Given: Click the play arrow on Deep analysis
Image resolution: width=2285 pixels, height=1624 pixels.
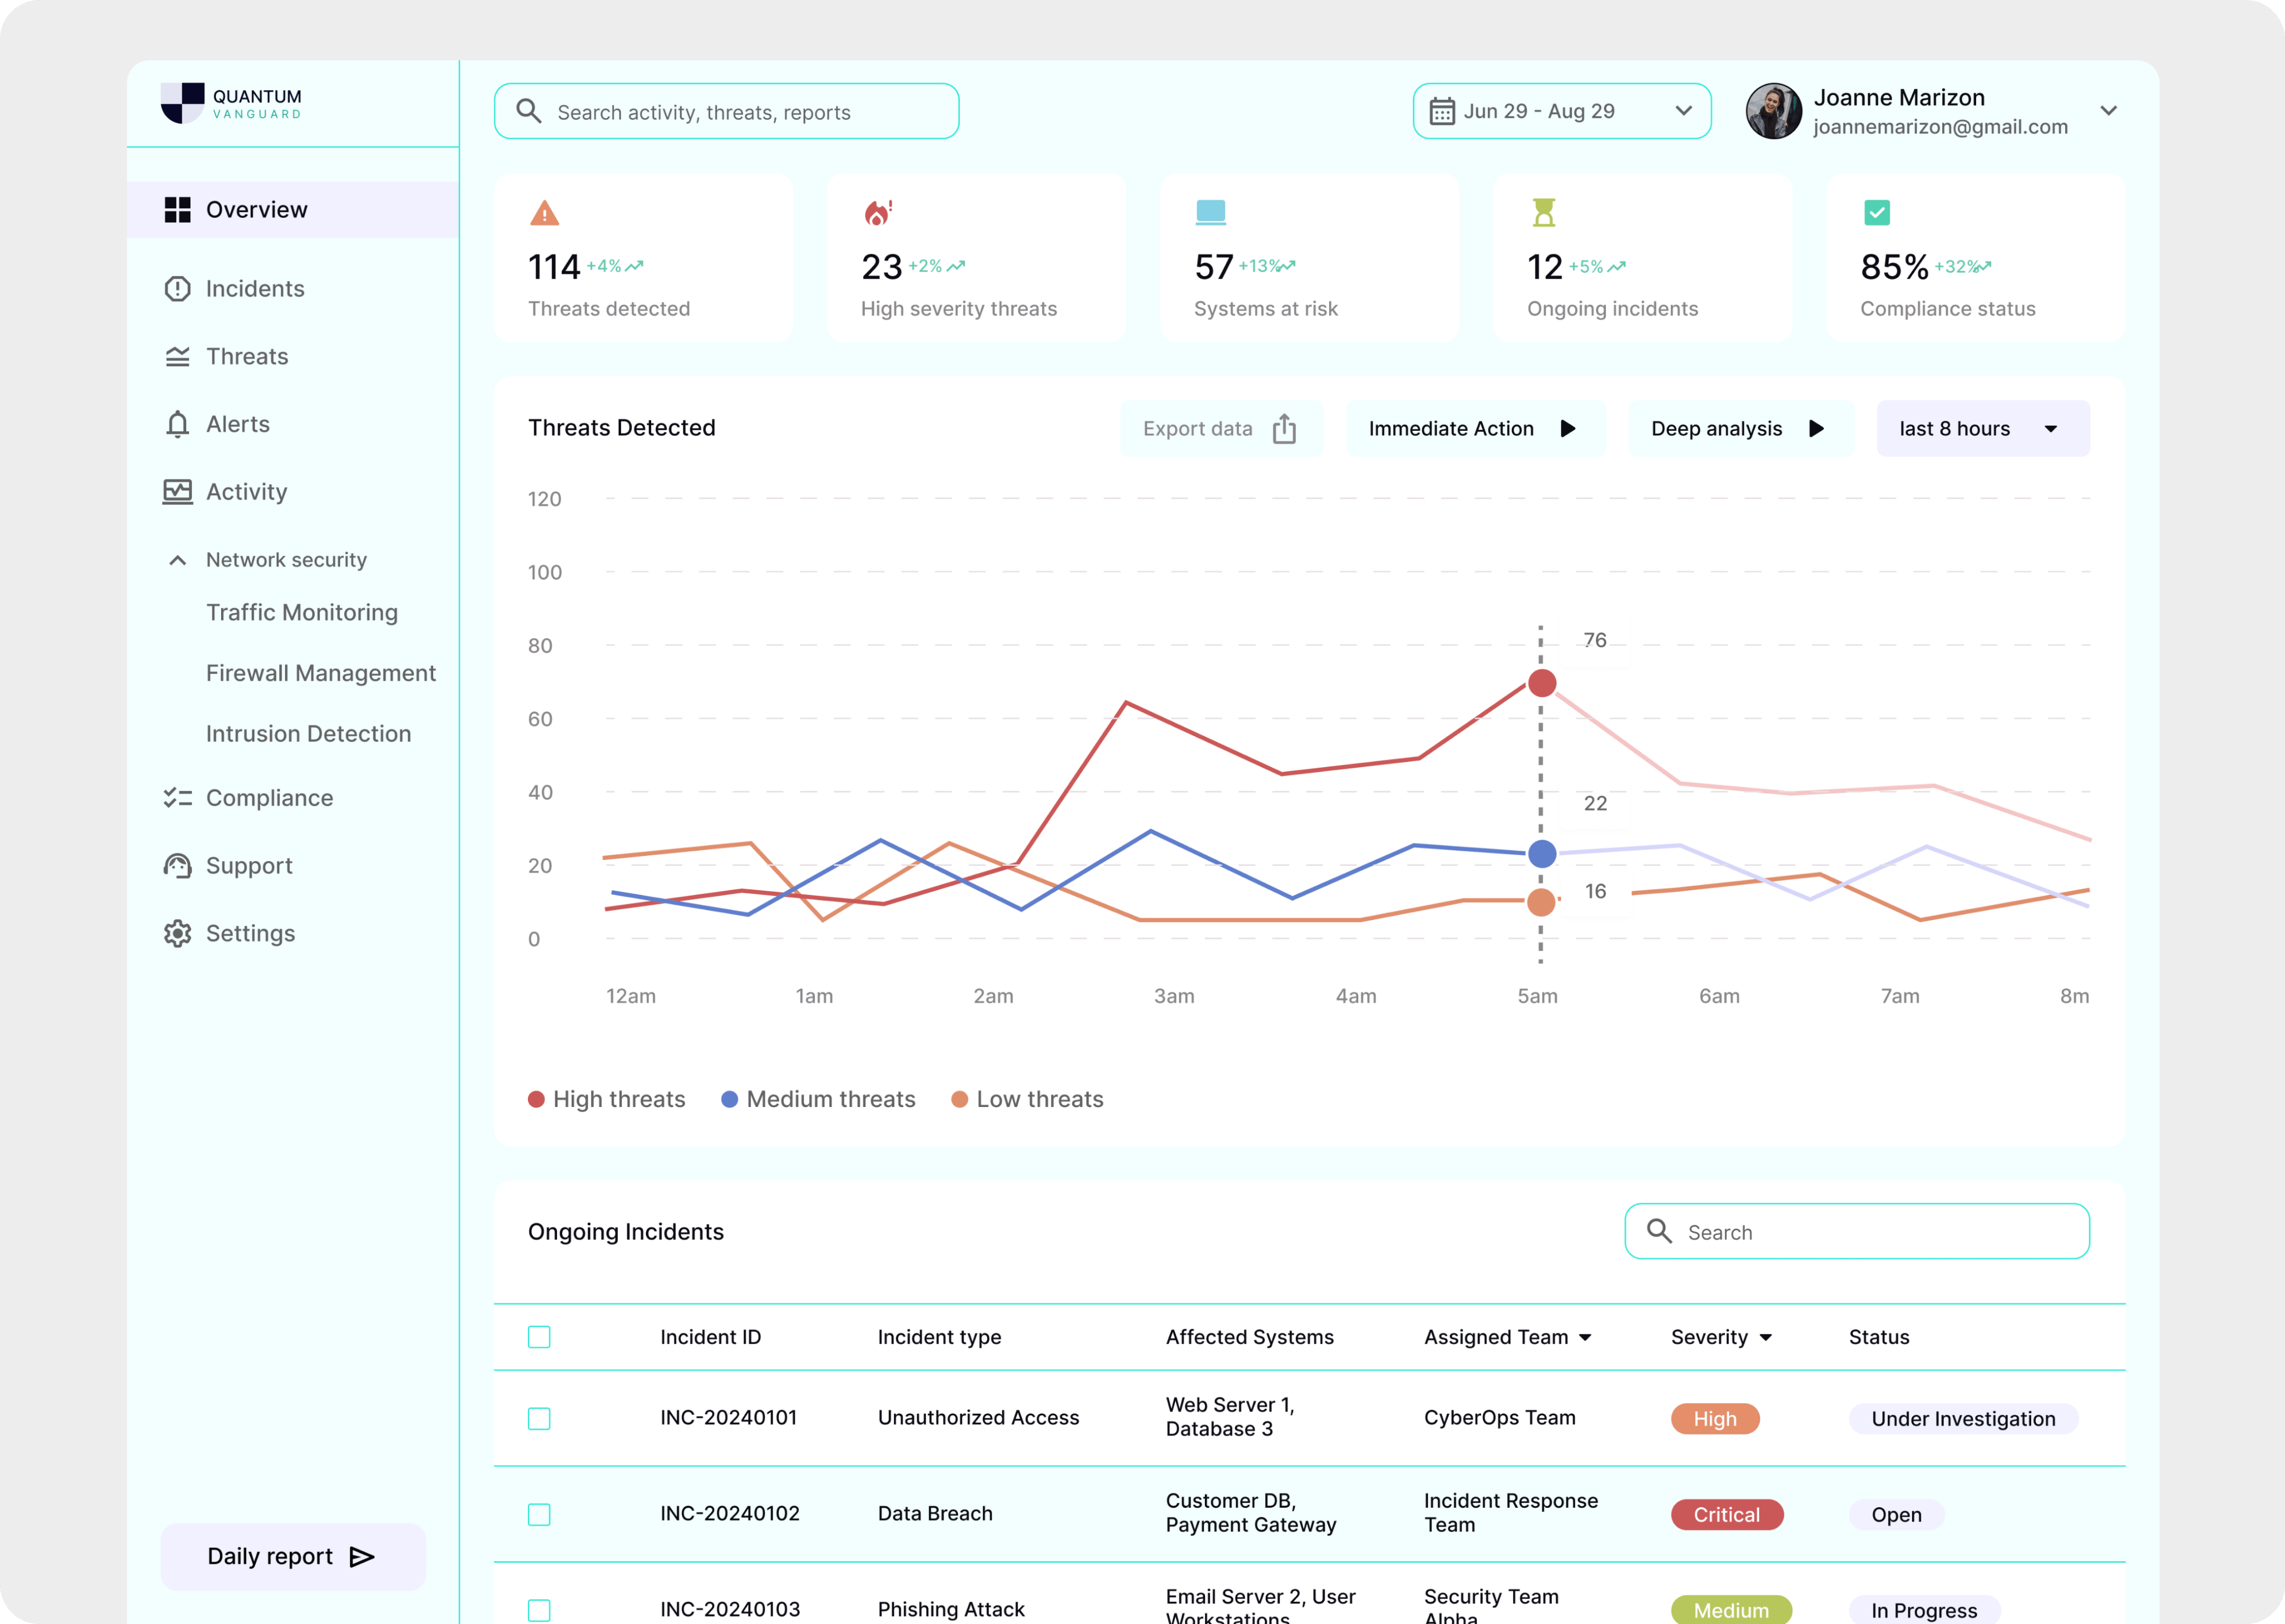Looking at the screenshot, I should [1816, 428].
